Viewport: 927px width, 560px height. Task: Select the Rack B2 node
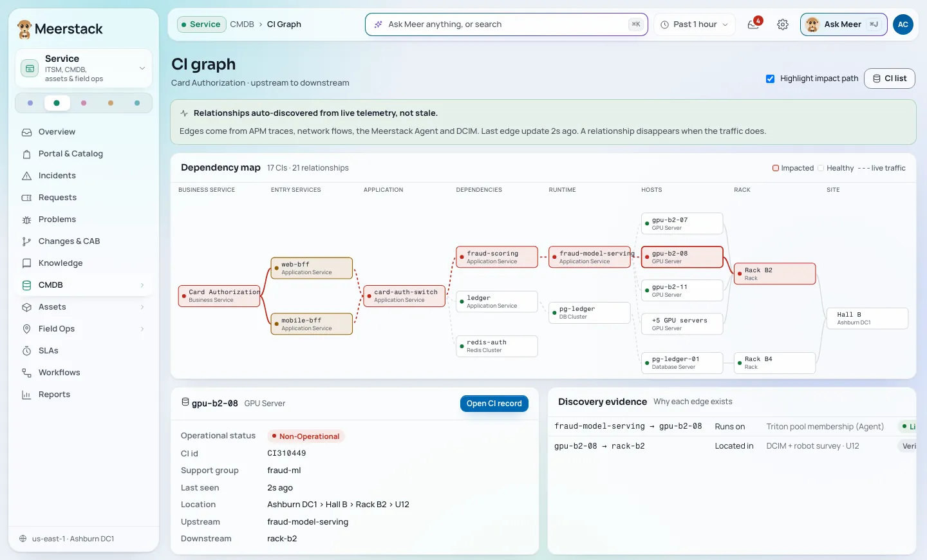point(775,274)
